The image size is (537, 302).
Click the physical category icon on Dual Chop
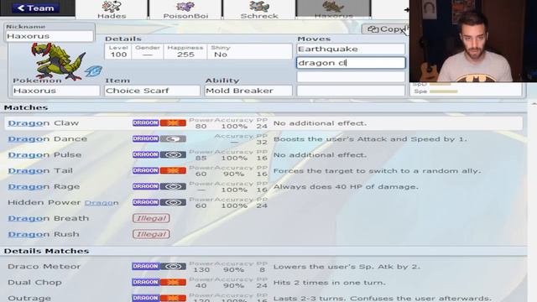tap(173, 282)
